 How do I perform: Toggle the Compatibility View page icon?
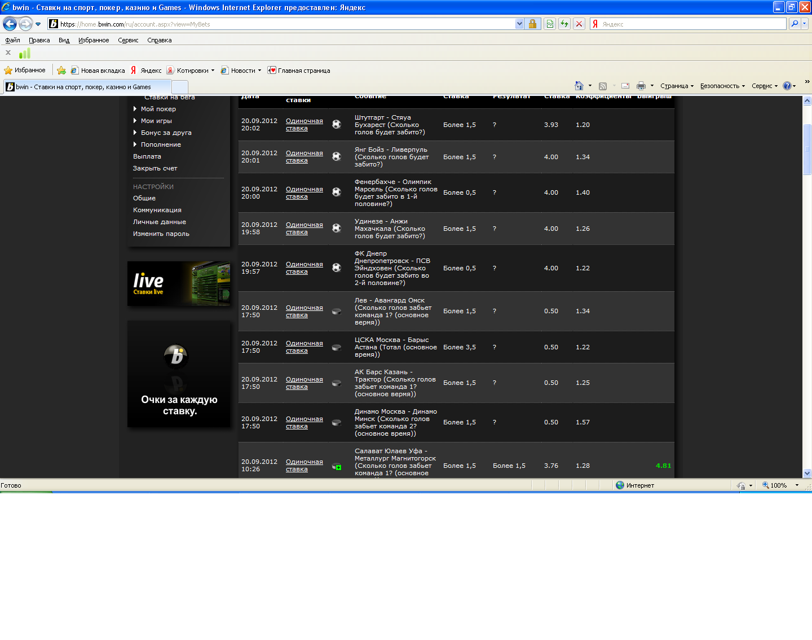coord(550,24)
